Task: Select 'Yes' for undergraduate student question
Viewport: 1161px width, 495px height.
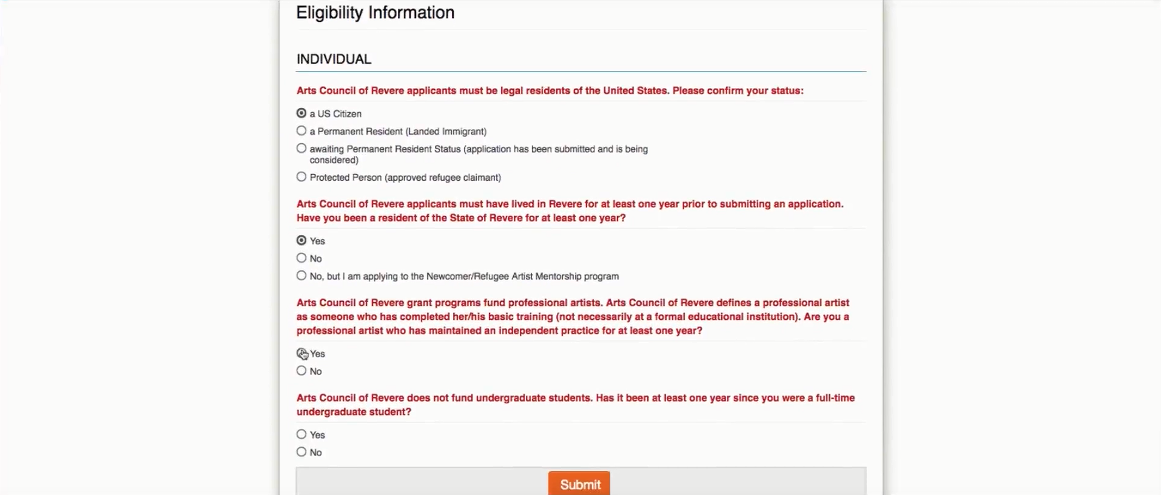Action: (301, 435)
